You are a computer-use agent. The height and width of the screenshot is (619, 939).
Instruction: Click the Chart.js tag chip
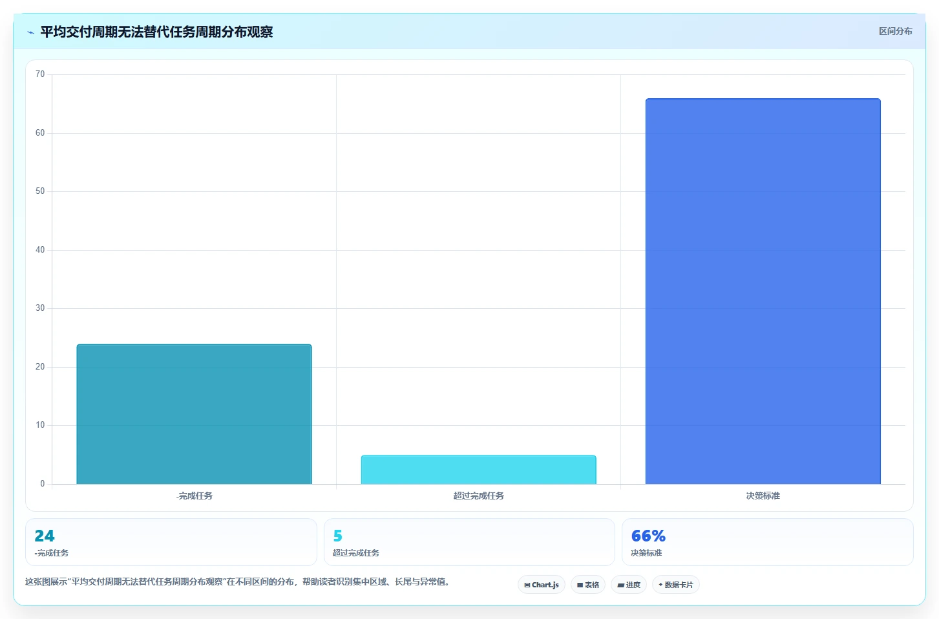pyautogui.click(x=542, y=585)
